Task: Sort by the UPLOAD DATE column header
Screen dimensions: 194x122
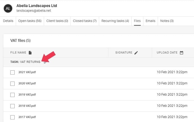Action: click(x=167, y=53)
